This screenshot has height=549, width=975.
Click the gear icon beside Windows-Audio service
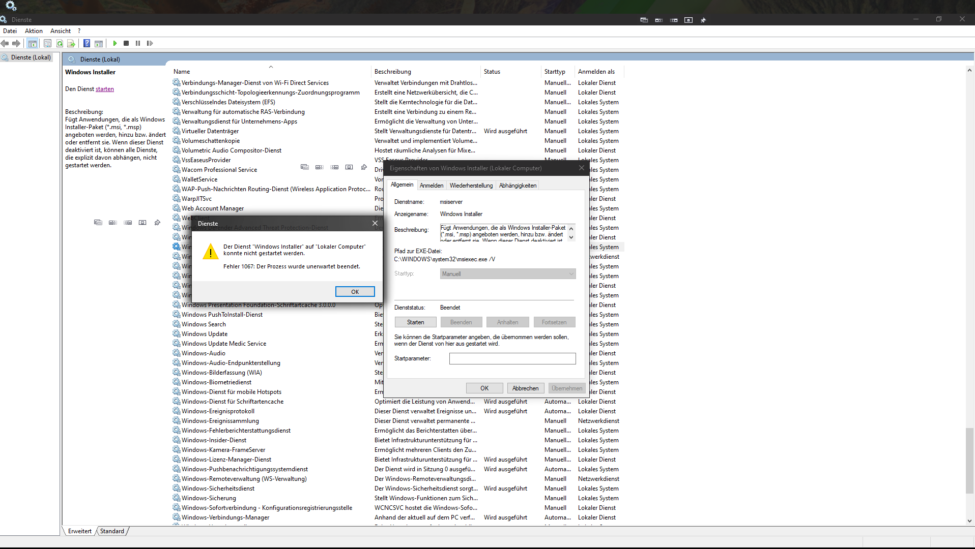coord(177,353)
